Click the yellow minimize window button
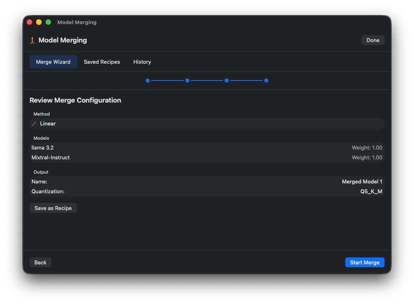The height and width of the screenshot is (304, 414). [39, 22]
